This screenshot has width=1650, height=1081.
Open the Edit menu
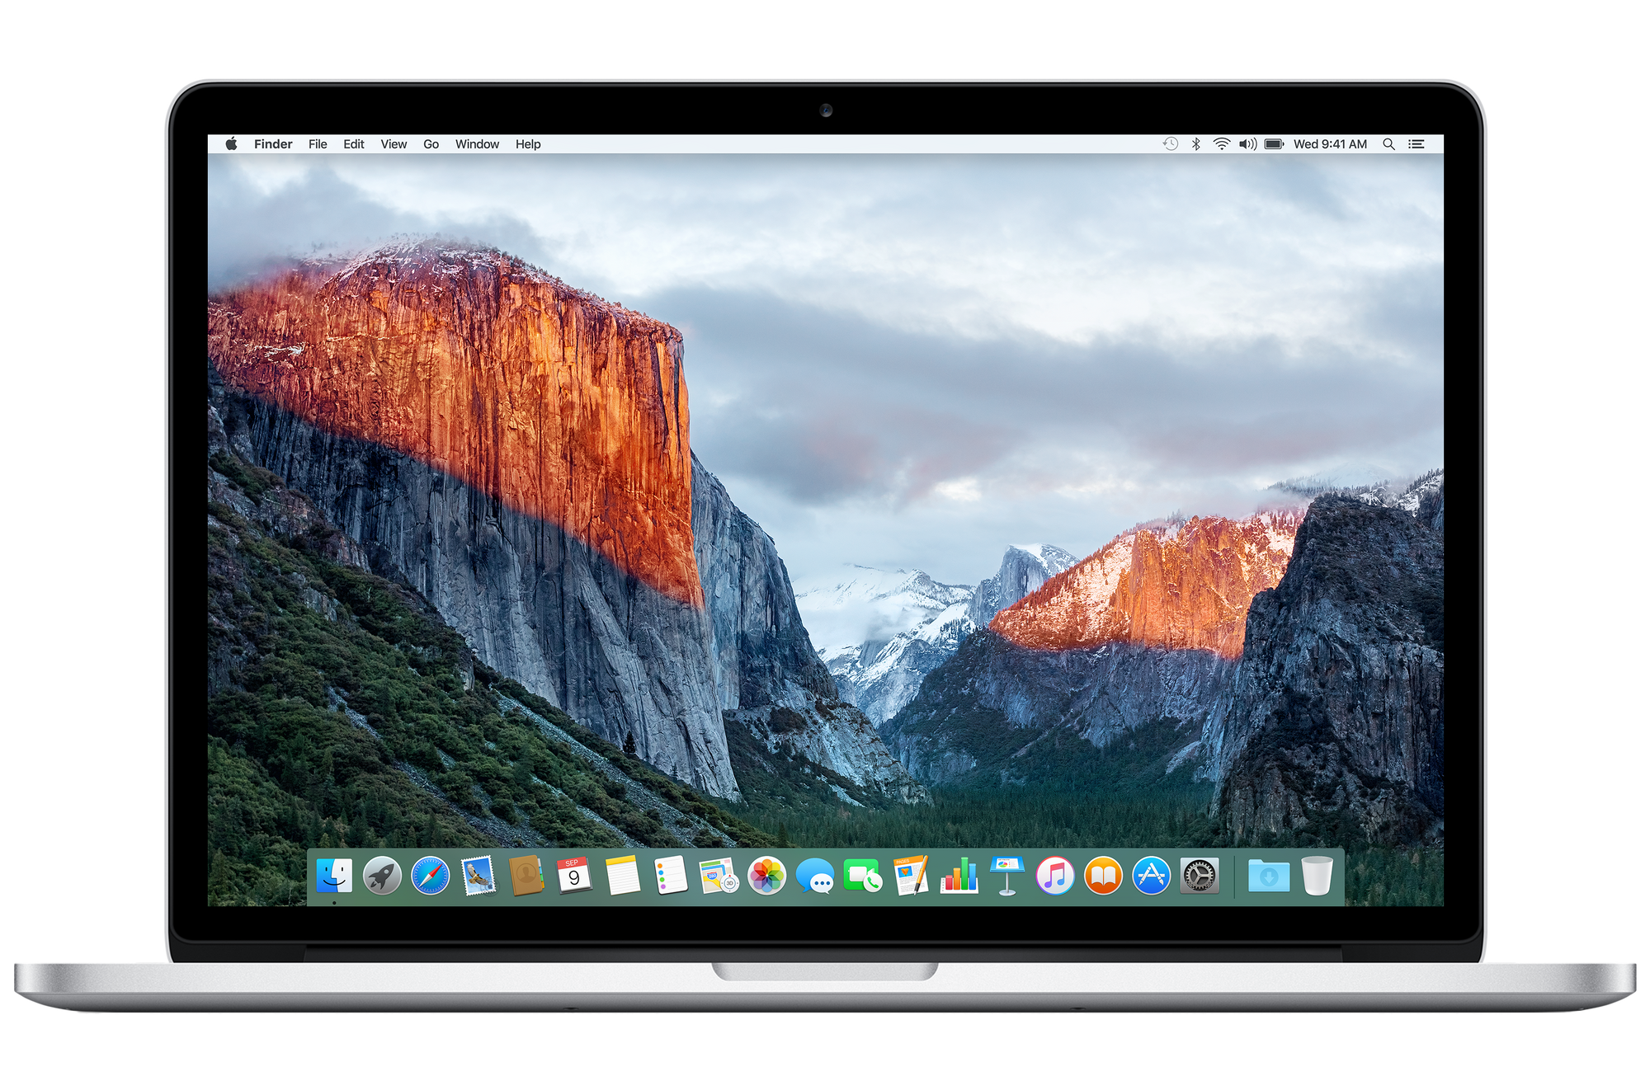click(354, 144)
